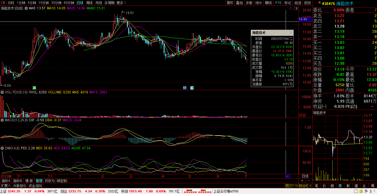Click the zoom in plus button
377x194 pixels.
coord(302,181)
